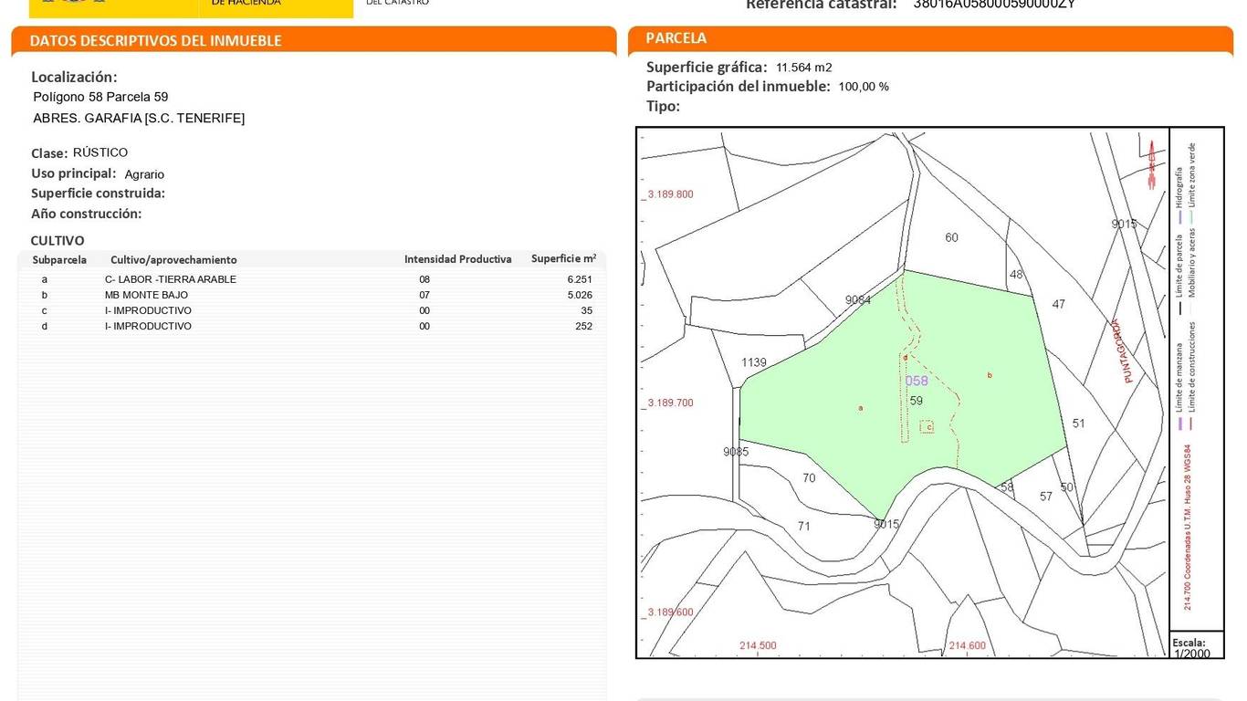Click parcel 47 on the cadastral map

point(1058,304)
